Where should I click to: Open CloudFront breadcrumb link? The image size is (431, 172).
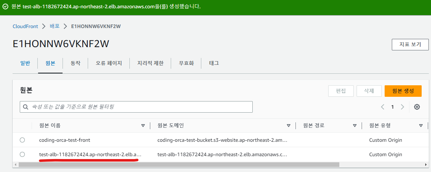pyautogui.click(x=26, y=26)
